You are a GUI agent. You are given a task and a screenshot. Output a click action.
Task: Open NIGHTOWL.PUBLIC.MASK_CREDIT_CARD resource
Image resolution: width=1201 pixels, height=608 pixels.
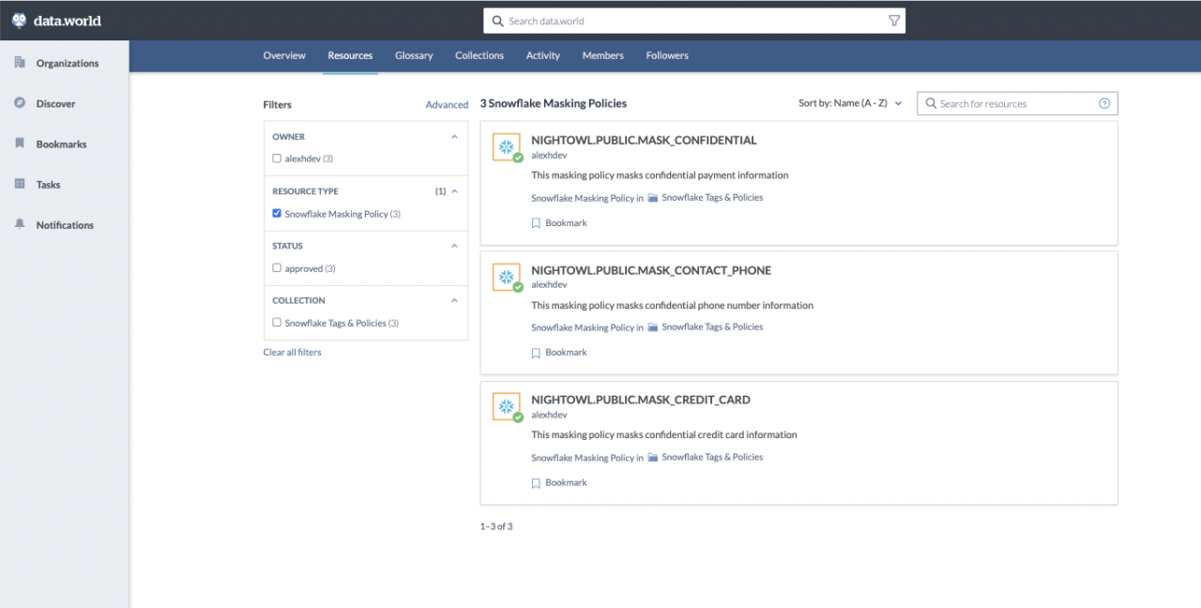641,400
